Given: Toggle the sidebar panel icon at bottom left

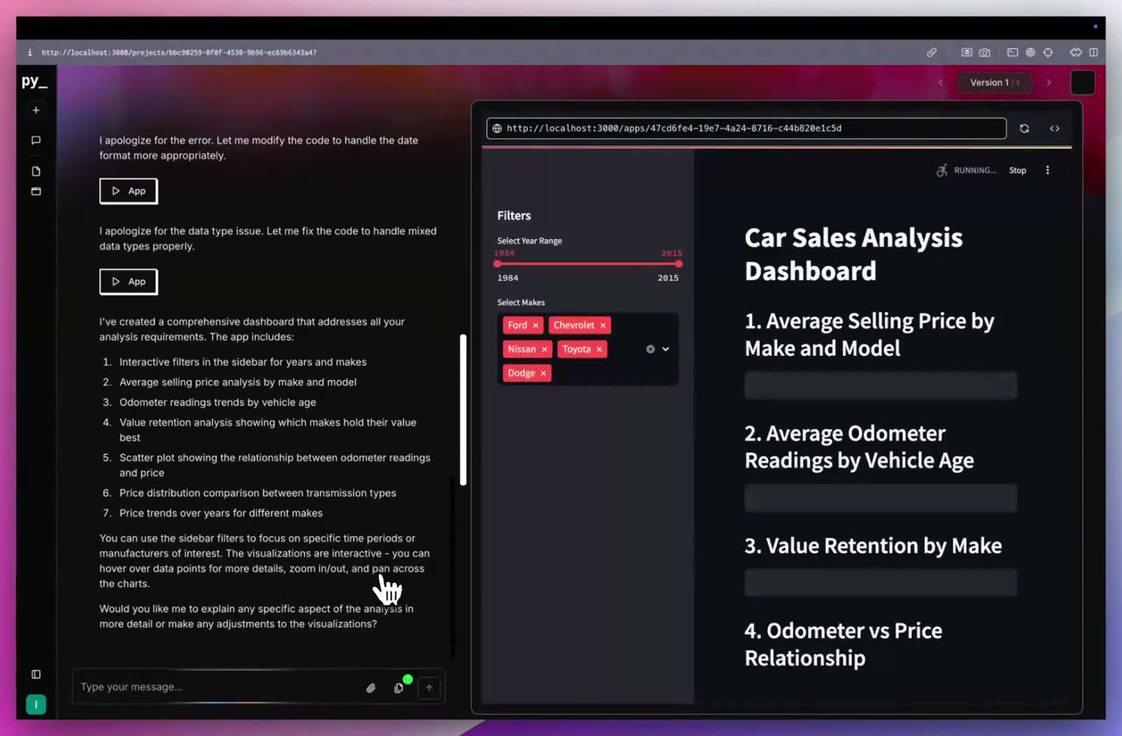Looking at the screenshot, I should click(36, 674).
